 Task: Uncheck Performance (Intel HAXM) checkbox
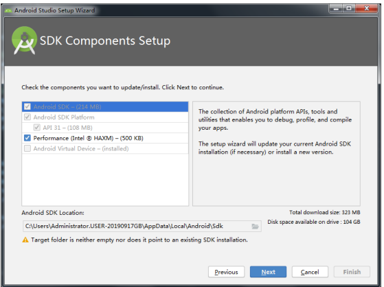(x=27, y=138)
